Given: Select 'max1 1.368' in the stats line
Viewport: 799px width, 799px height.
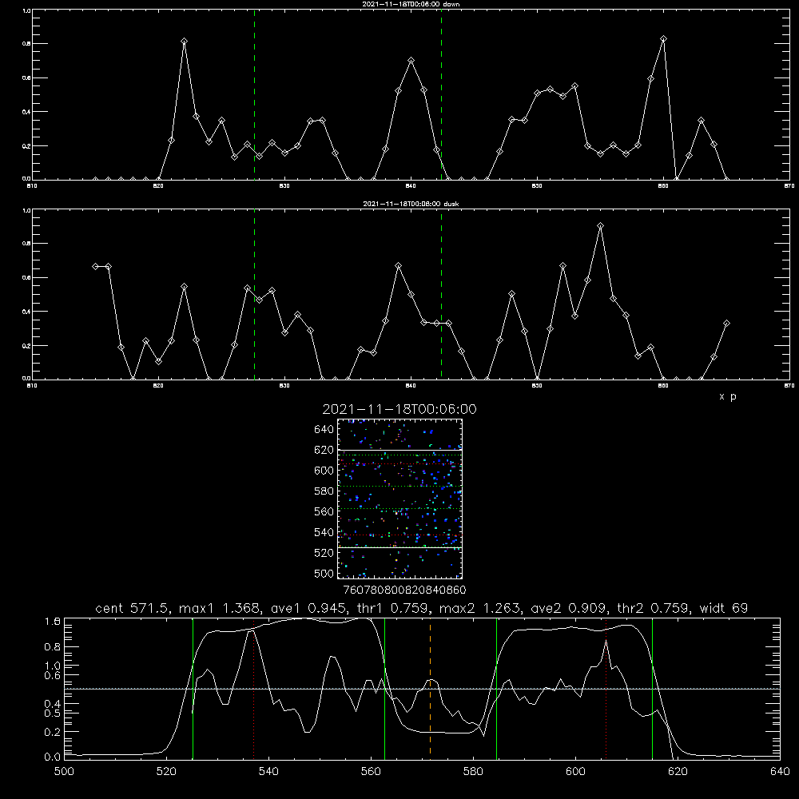Looking at the screenshot, I should point(217,608).
